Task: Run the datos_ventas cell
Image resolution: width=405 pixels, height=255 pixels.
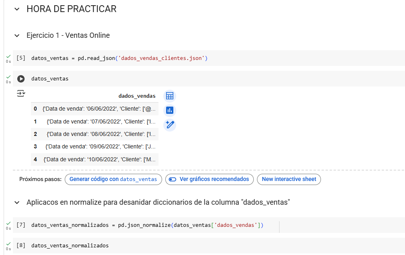Action: (21, 79)
